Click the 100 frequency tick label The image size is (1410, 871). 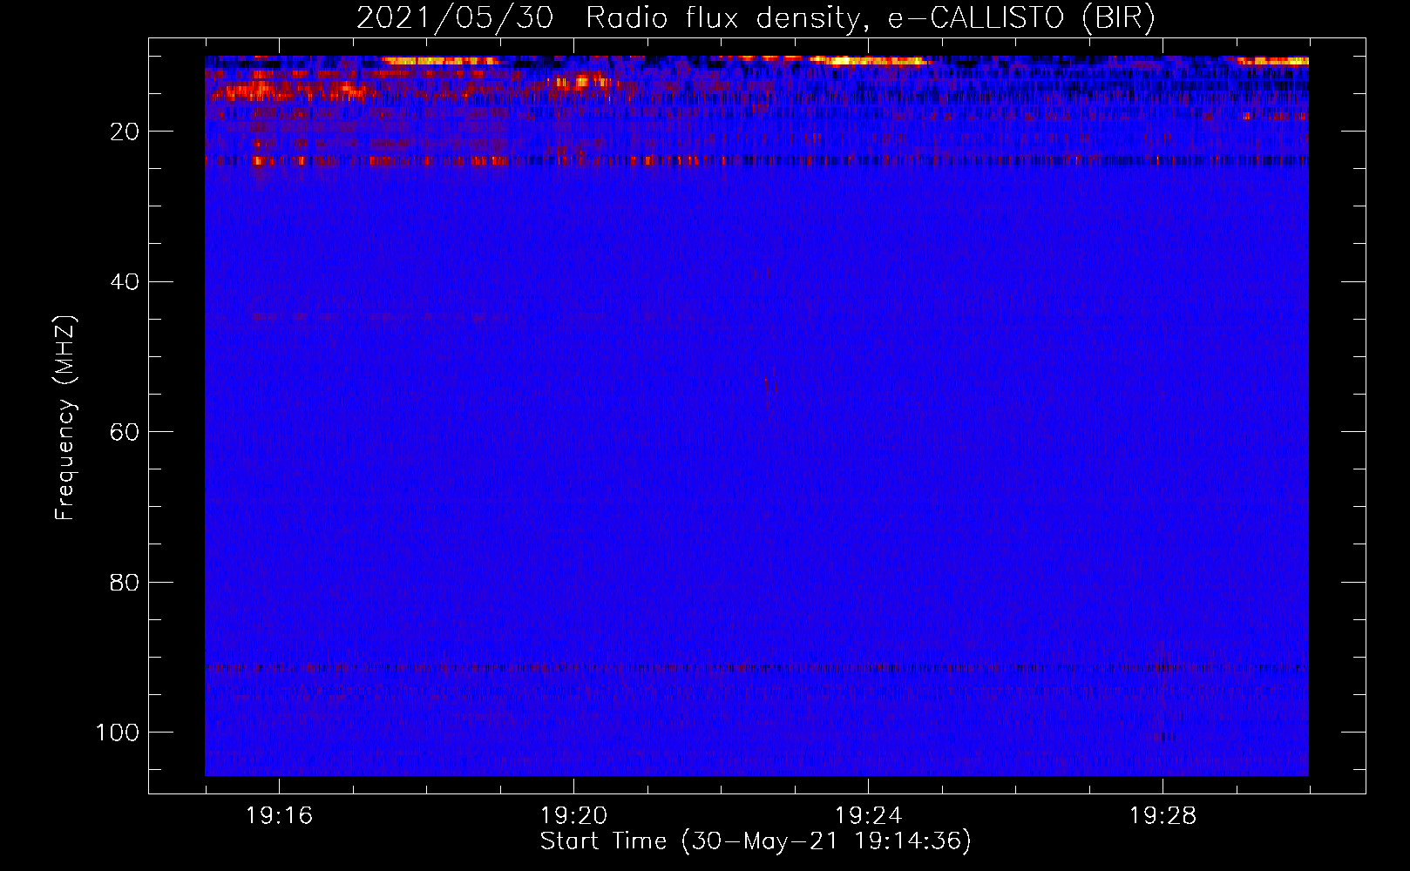tap(118, 733)
